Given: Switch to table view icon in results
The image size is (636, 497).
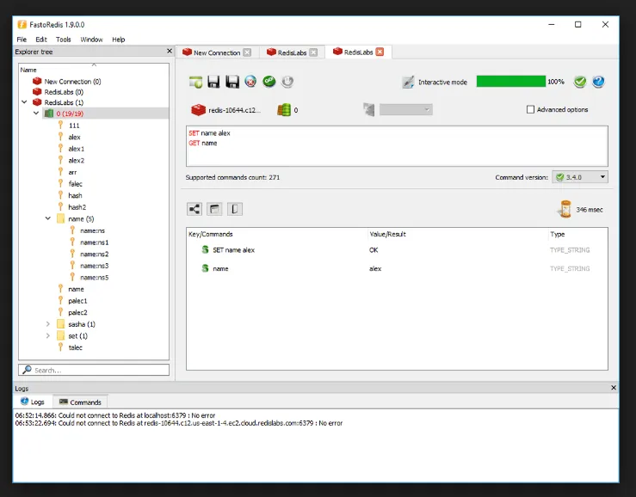Looking at the screenshot, I should 214,209.
